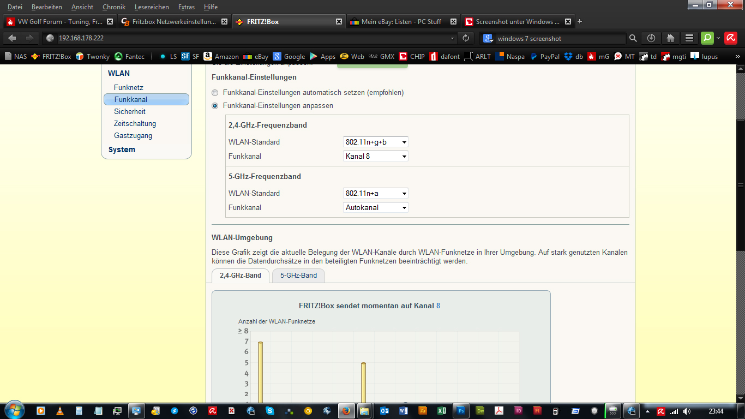This screenshot has width=745, height=419.
Task: Open Illustrator from the taskbar
Action: click(x=423, y=410)
